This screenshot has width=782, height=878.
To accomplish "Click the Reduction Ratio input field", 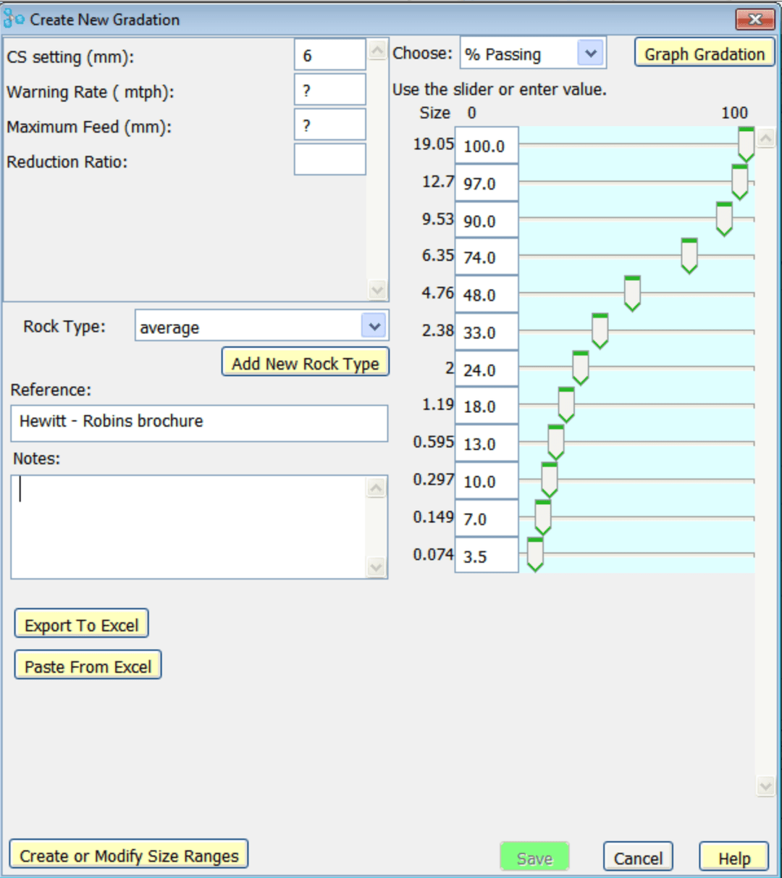I will [329, 160].
